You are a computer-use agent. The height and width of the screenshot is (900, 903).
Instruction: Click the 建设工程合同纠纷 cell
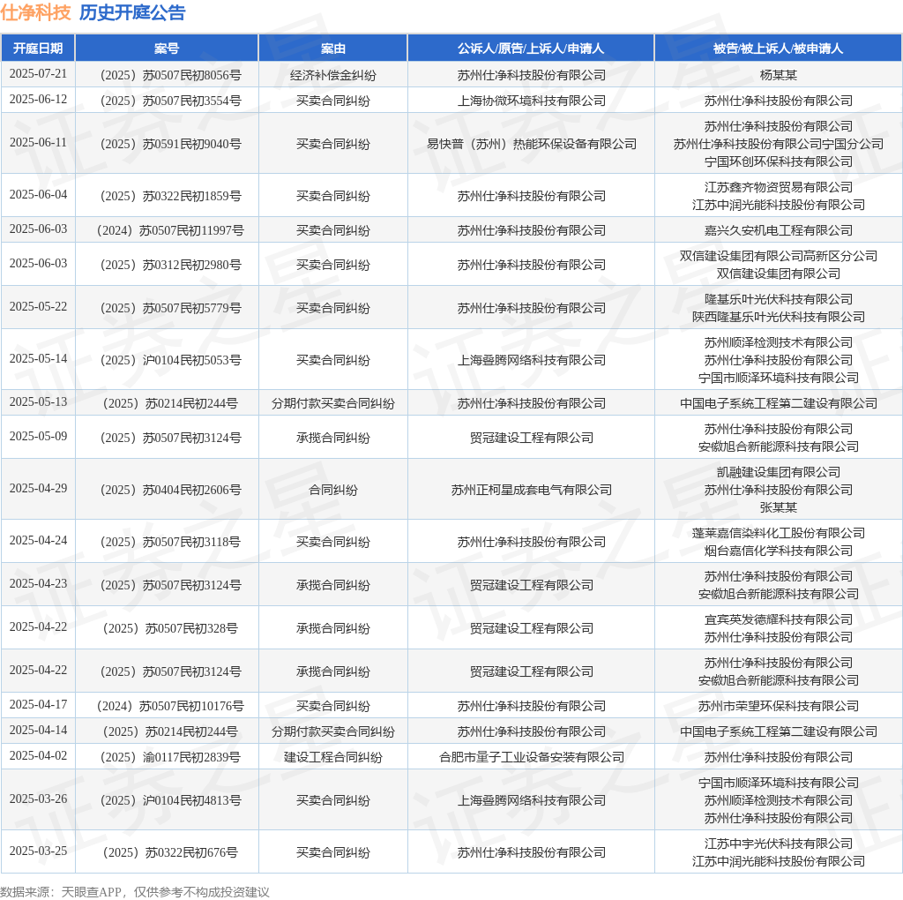pyautogui.click(x=332, y=757)
